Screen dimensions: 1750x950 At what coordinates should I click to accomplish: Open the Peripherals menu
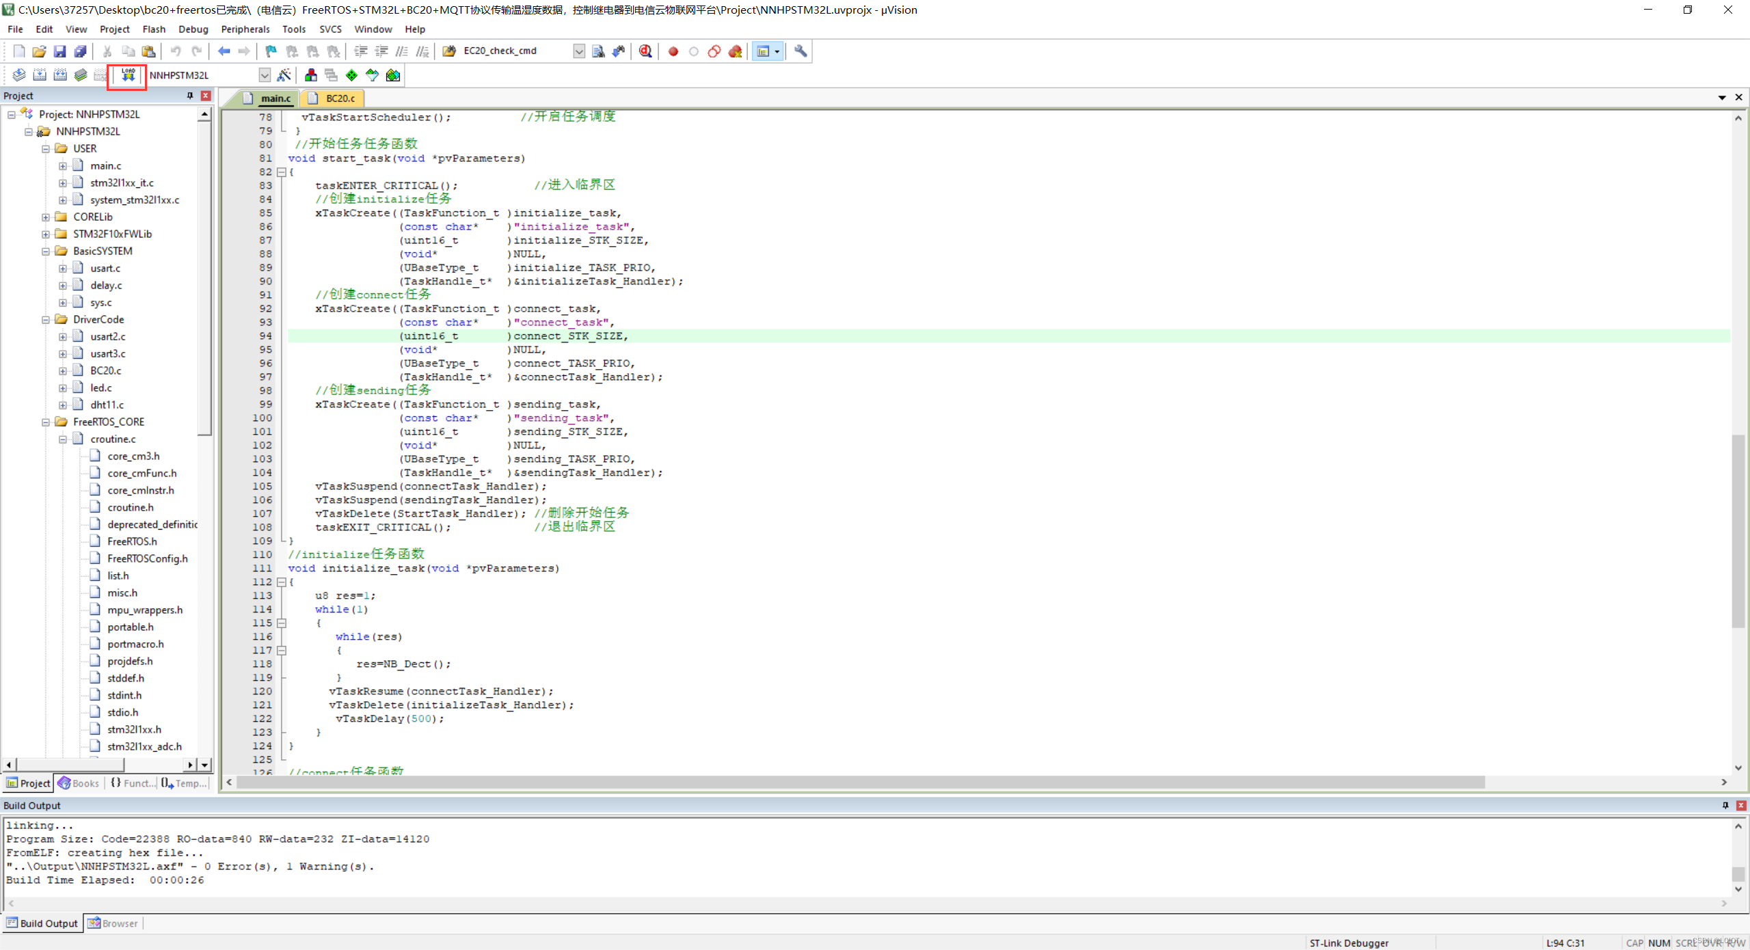[245, 29]
